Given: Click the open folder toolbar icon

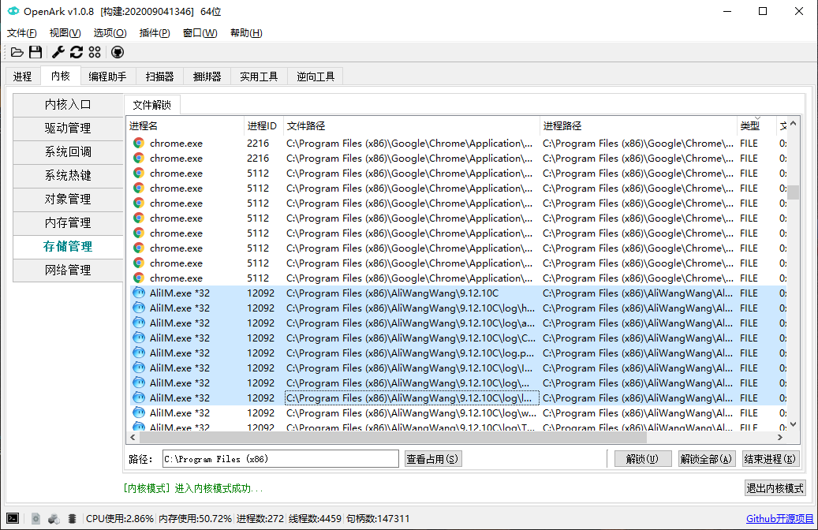Looking at the screenshot, I should point(17,52).
